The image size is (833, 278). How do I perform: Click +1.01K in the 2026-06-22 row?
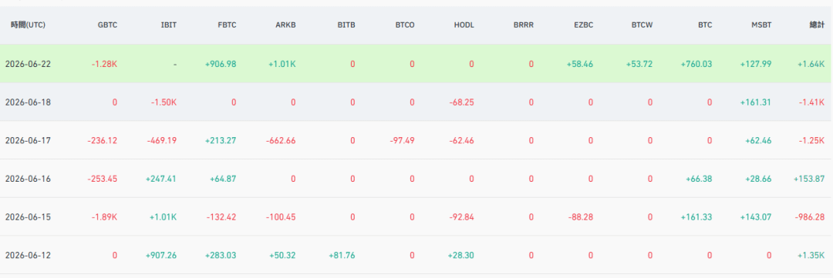[x=282, y=64]
